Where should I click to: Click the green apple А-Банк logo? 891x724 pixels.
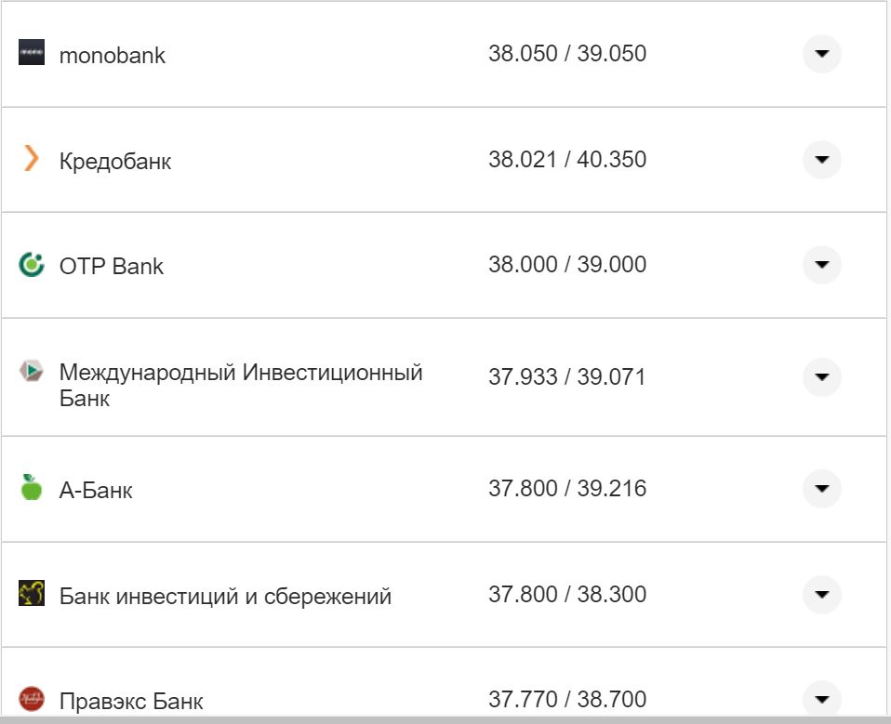[x=32, y=488]
